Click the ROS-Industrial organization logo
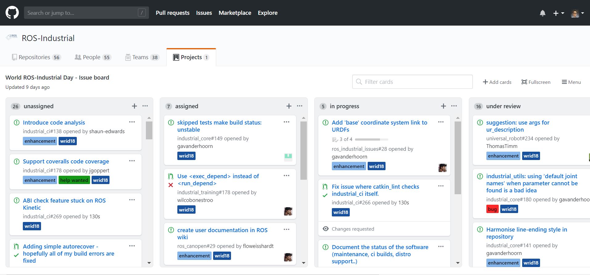The width and height of the screenshot is (590, 275). [12, 38]
